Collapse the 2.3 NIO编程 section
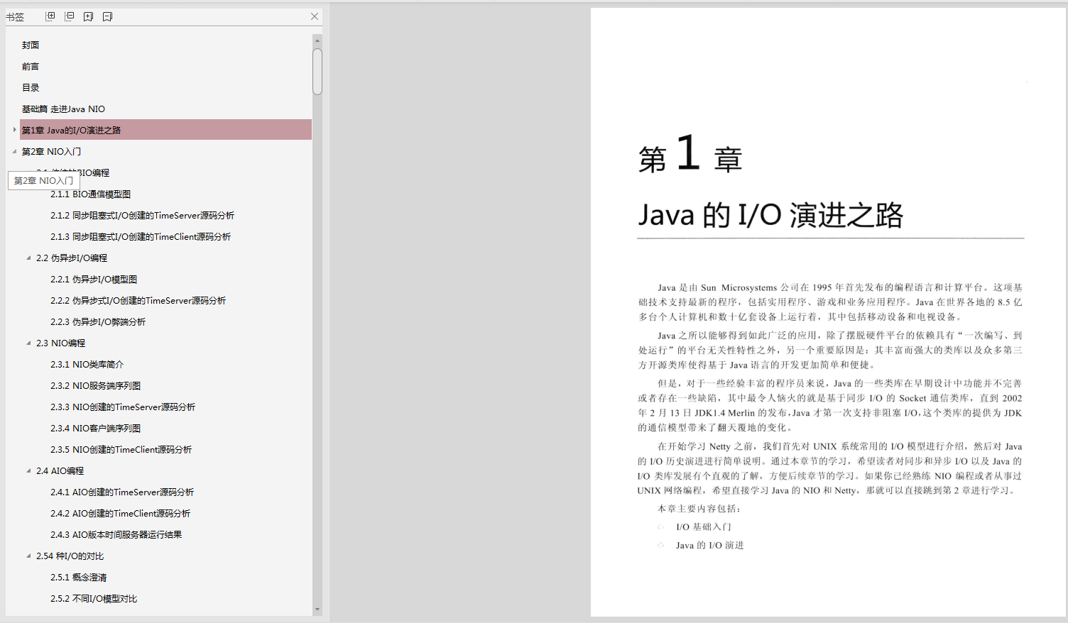1068x623 pixels. [x=28, y=343]
